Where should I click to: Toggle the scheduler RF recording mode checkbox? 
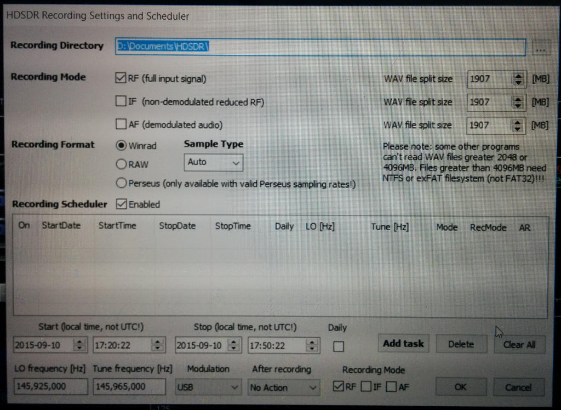(x=338, y=386)
